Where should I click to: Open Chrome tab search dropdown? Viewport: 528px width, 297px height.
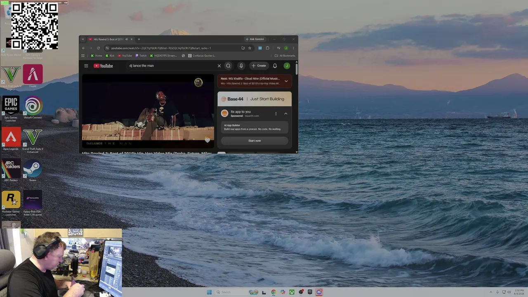83,39
